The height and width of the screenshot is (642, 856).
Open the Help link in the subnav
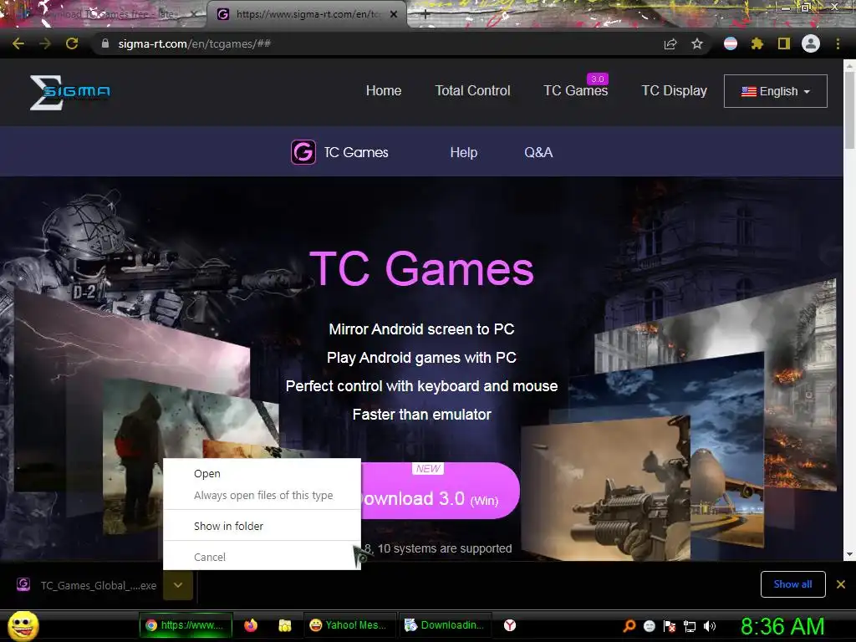click(x=464, y=152)
